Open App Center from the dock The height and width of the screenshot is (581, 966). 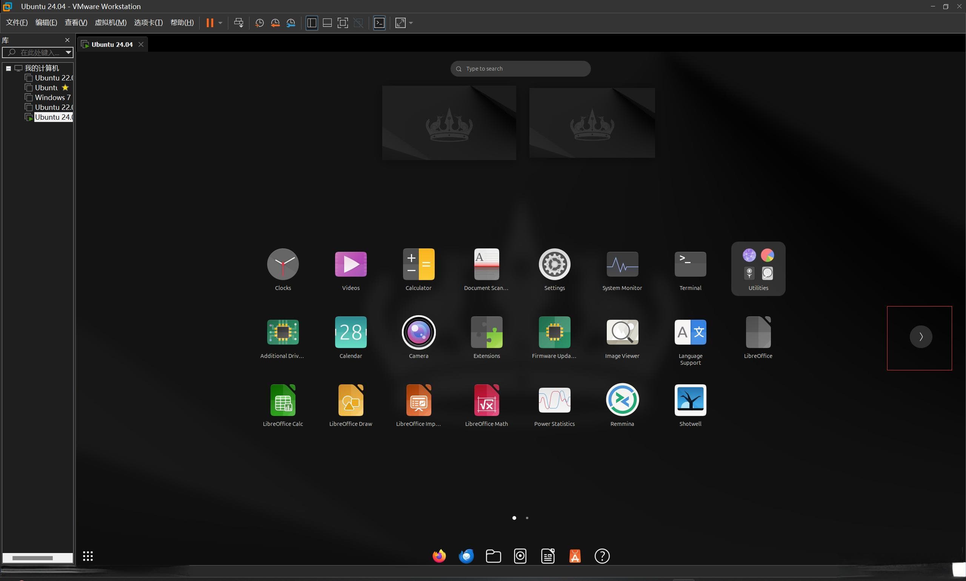click(x=575, y=556)
